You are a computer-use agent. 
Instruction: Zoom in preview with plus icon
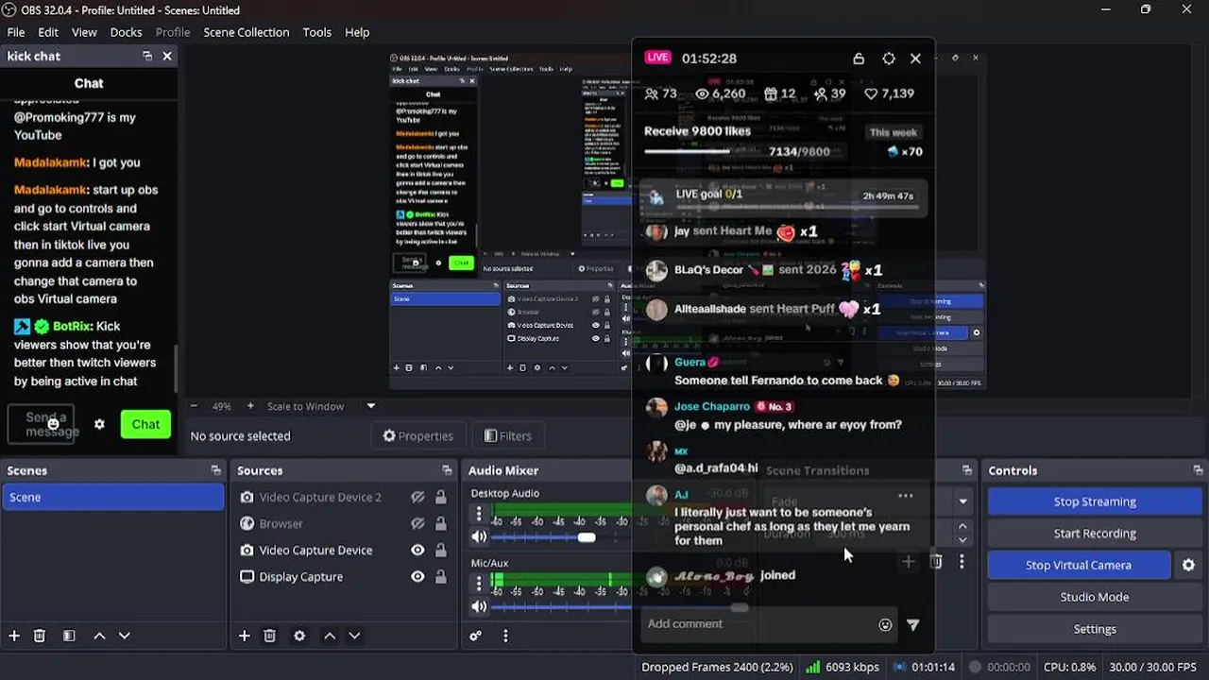pos(250,406)
